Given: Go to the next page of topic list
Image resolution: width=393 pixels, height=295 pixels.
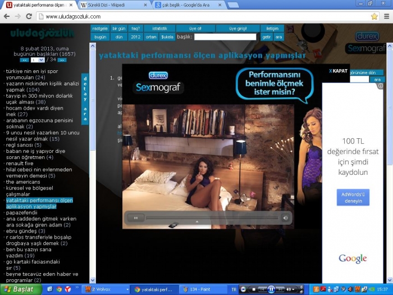Looking at the screenshot, I should [x=62, y=60].
